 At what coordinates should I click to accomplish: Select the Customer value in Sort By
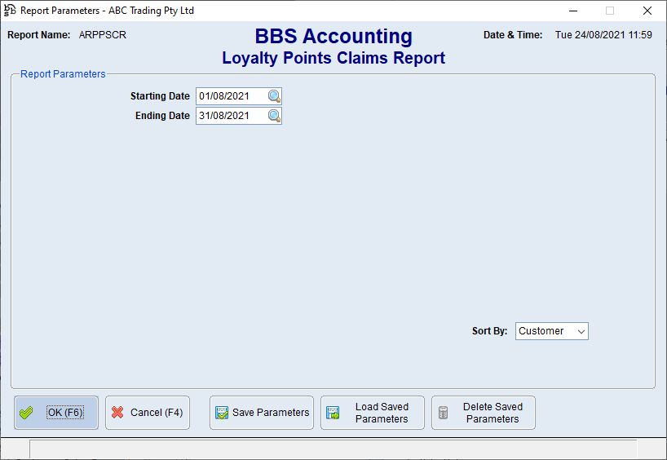click(x=541, y=331)
